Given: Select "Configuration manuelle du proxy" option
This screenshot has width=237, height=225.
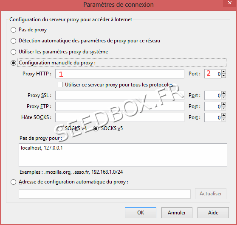Looking at the screenshot, I should [13, 63].
